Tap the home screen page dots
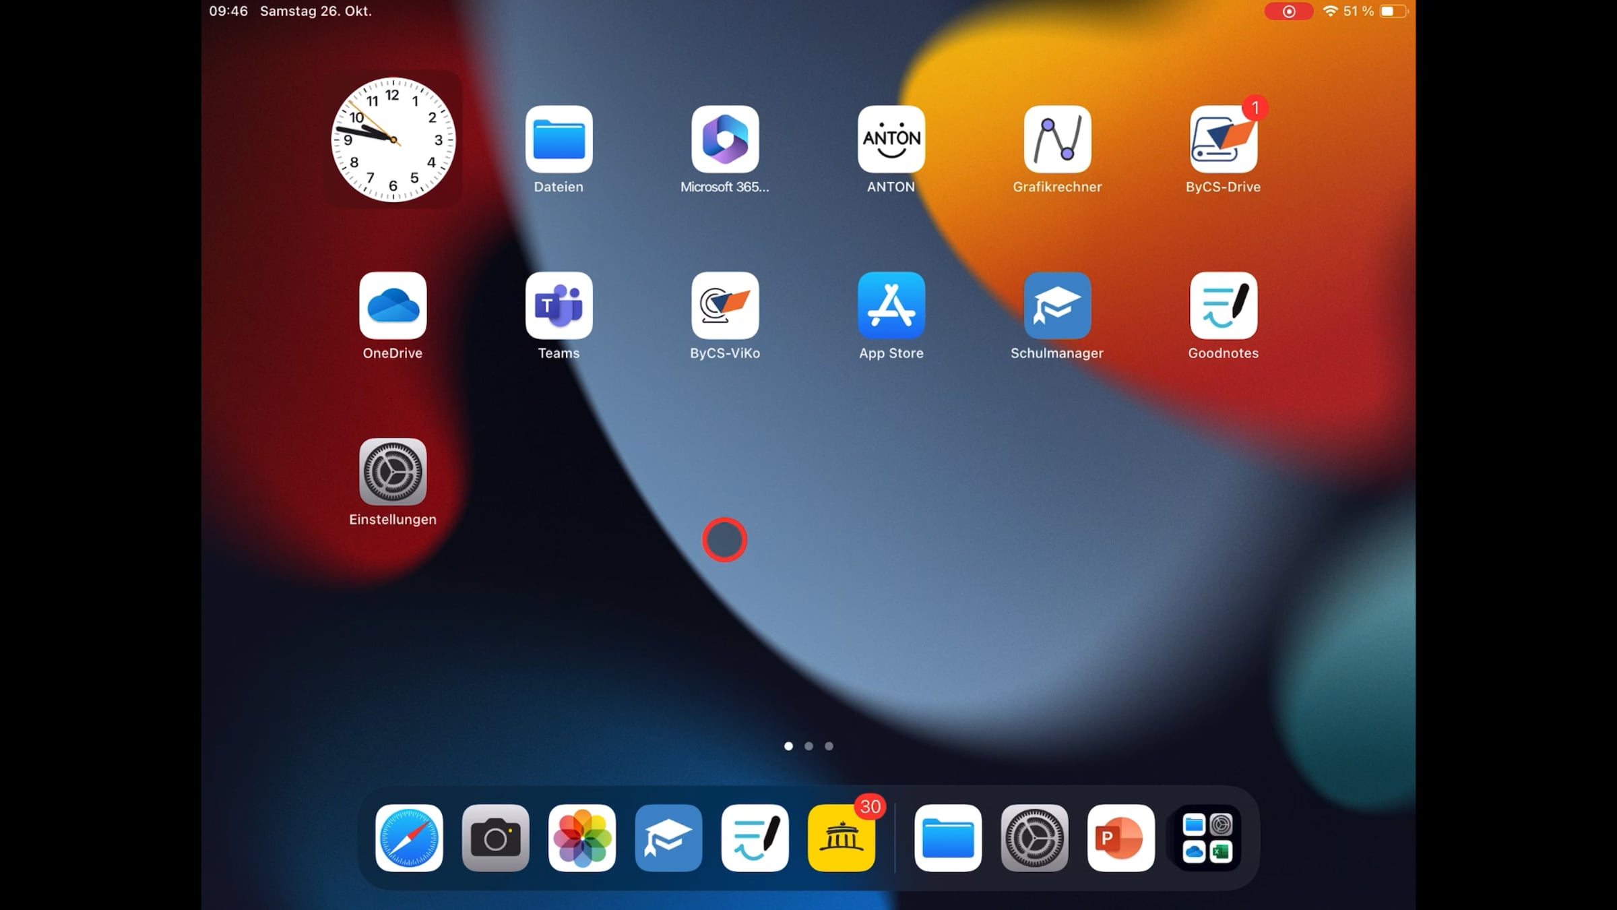This screenshot has width=1617, height=910. [808, 746]
